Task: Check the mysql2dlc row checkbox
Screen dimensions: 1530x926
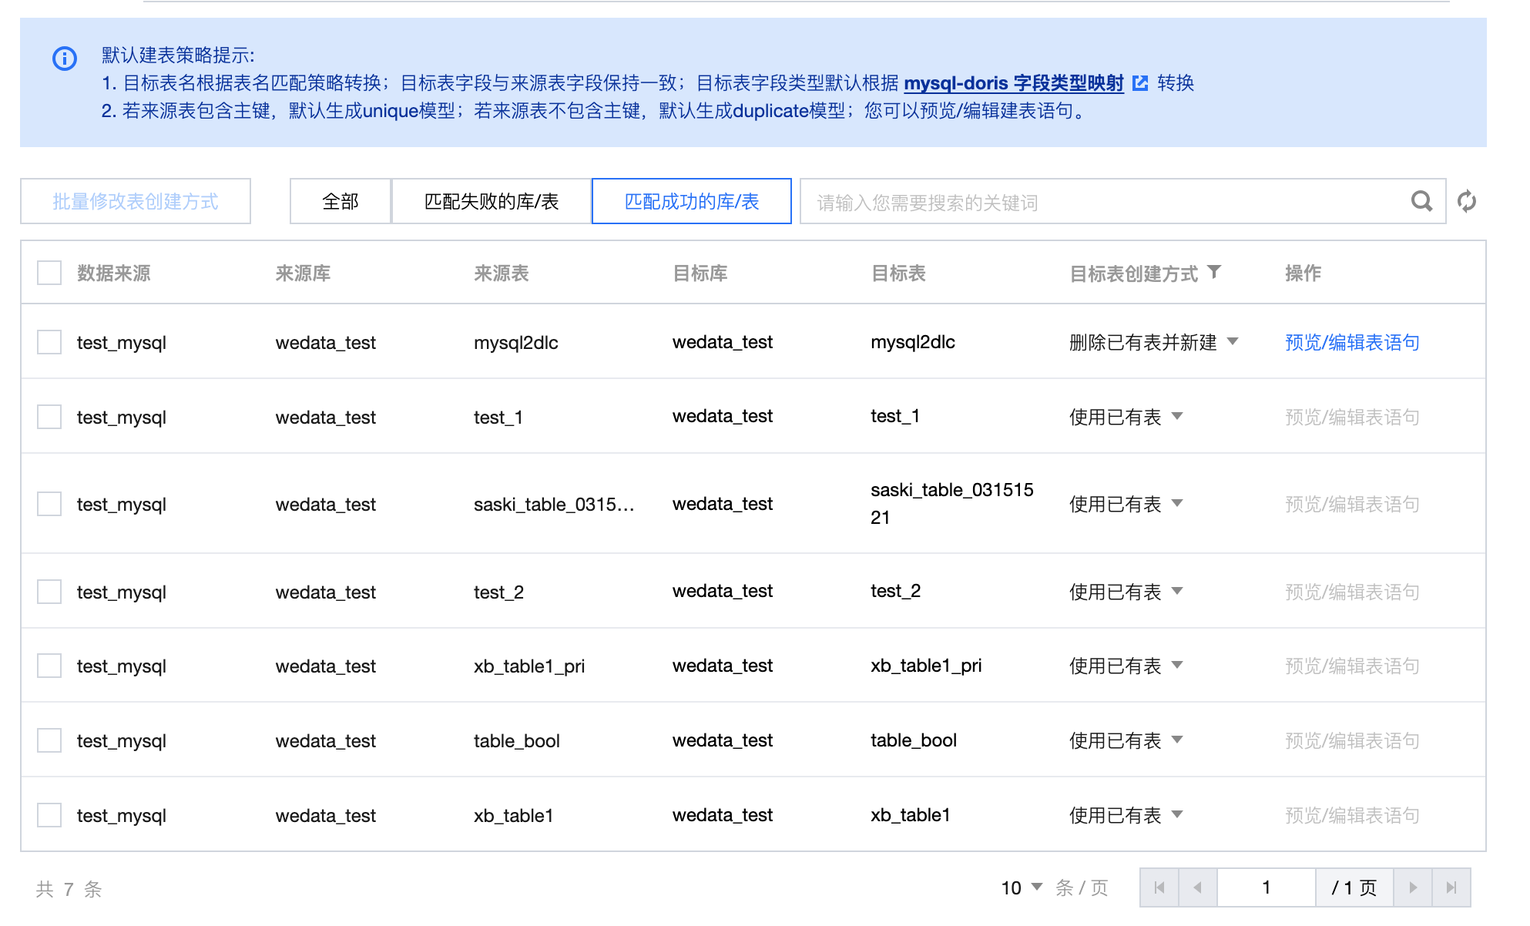Action: (49, 342)
